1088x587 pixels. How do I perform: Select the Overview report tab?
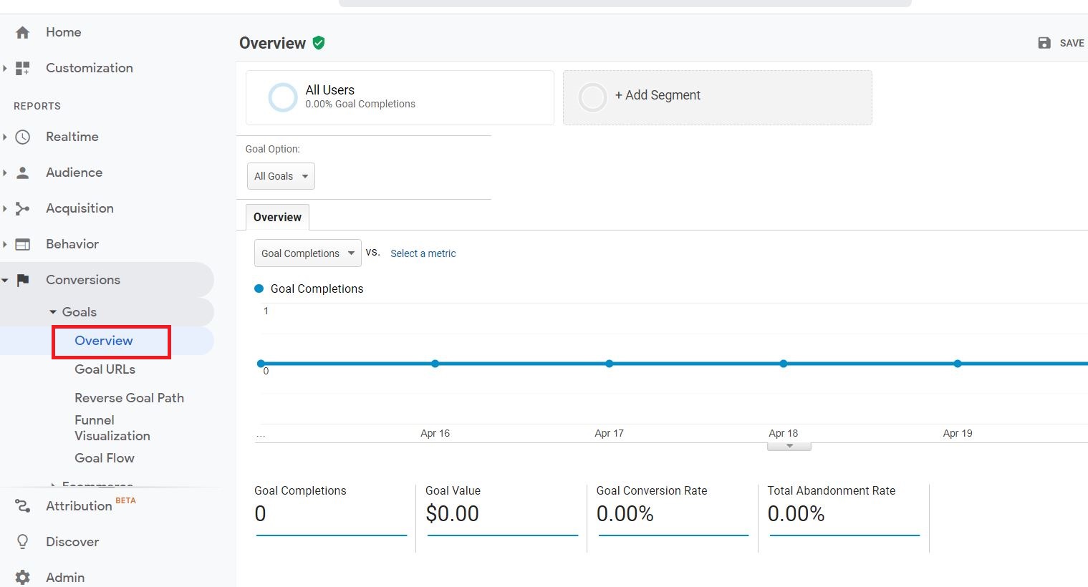coord(277,218)
